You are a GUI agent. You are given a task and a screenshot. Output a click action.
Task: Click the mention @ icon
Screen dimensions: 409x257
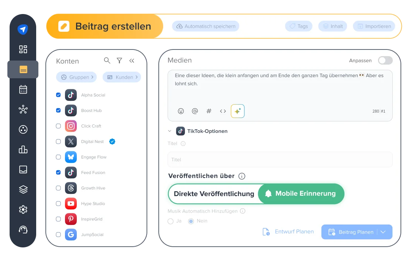click(195, 111)
